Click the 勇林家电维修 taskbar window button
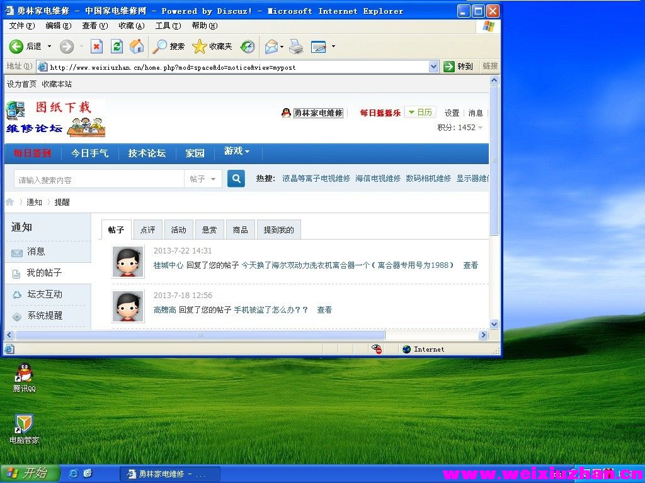The image size is (645, 483). [x=170, y=474]
